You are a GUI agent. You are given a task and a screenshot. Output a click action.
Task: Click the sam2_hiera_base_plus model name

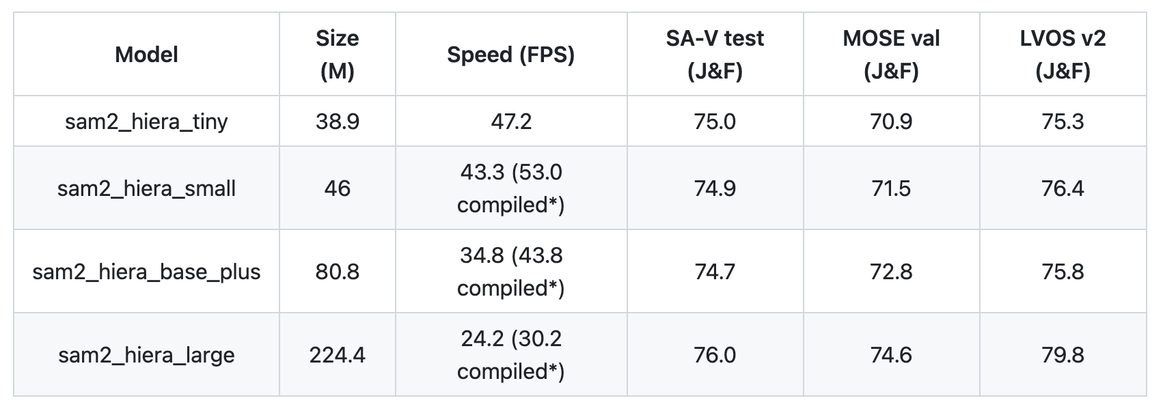pos(146,272)
